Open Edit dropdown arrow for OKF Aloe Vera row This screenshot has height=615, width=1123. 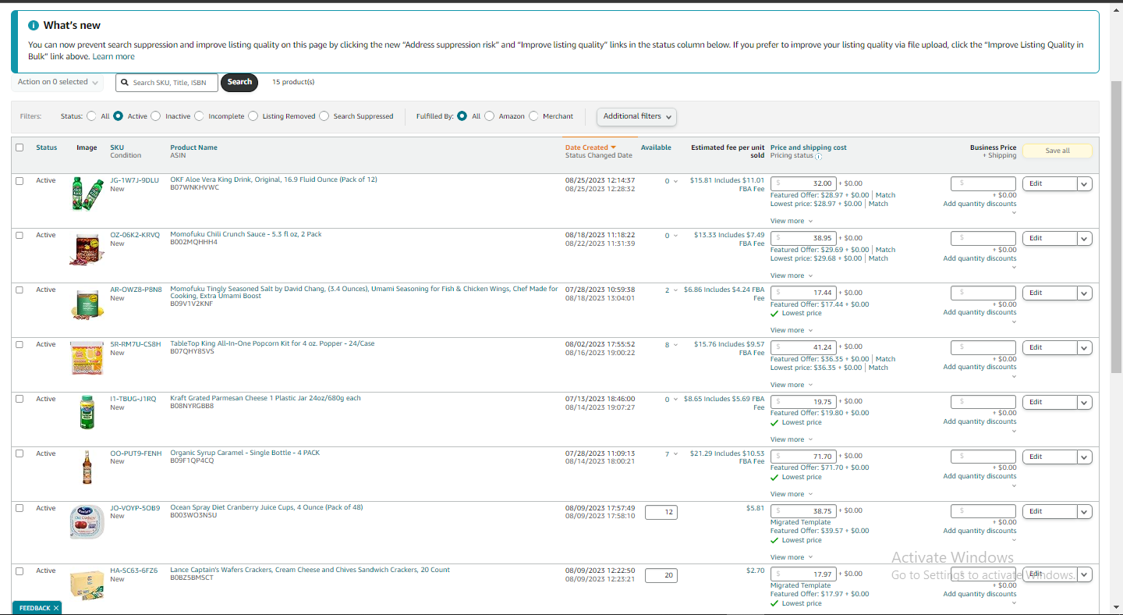tap(1085, 184)
